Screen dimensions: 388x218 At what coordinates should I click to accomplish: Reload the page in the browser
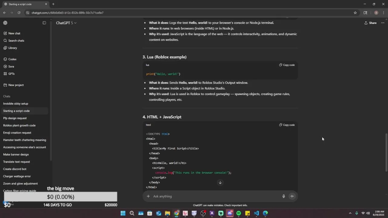19,13
